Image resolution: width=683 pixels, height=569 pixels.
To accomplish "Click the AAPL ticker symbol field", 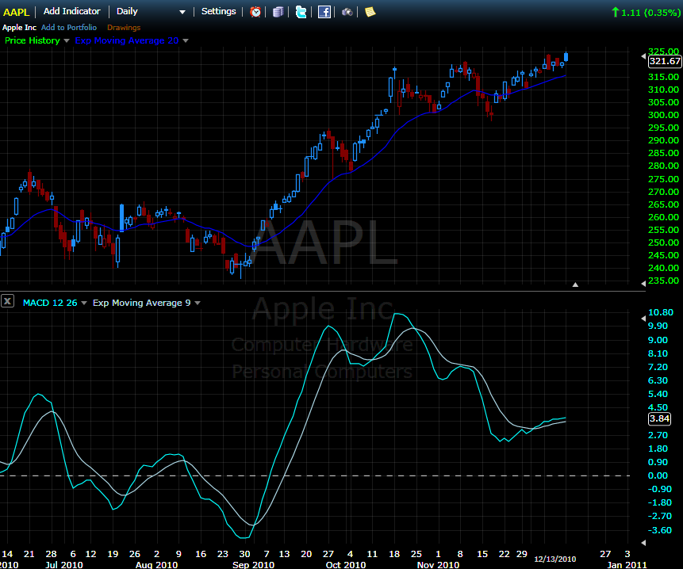I will pyautogui.click(x=16, y=12).
